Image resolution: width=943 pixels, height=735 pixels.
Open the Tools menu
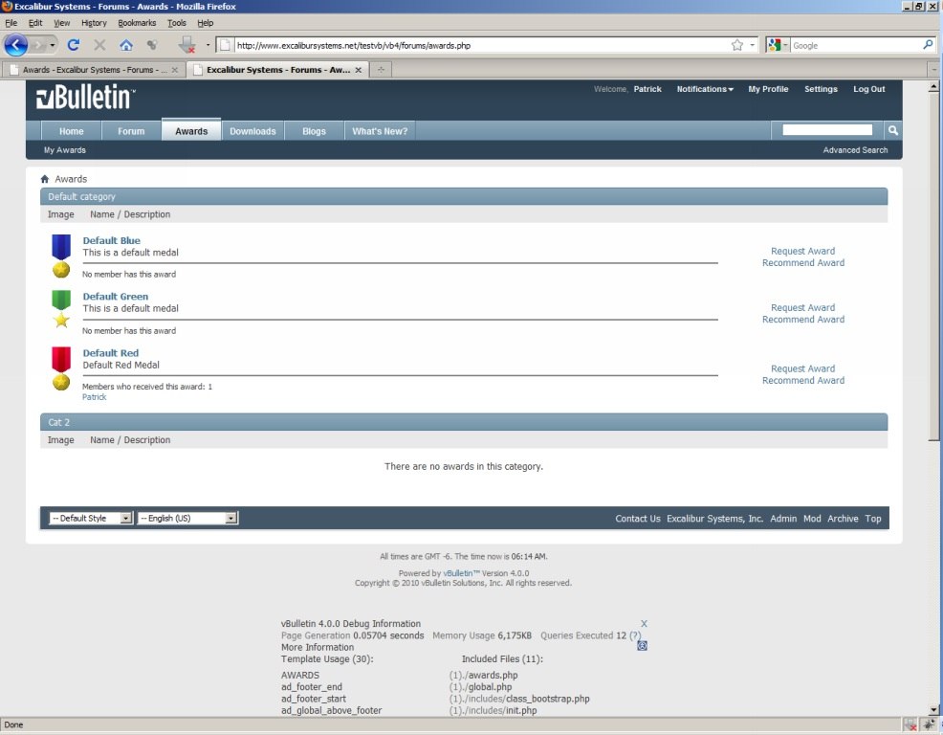pyautogui.click(x=177, y=23)
